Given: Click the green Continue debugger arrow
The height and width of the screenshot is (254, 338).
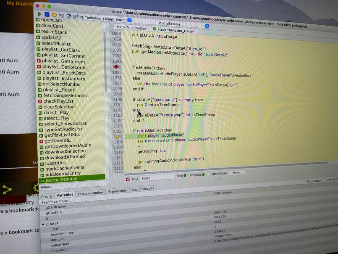Looking at the screenshot, I should tap(39, 14).
